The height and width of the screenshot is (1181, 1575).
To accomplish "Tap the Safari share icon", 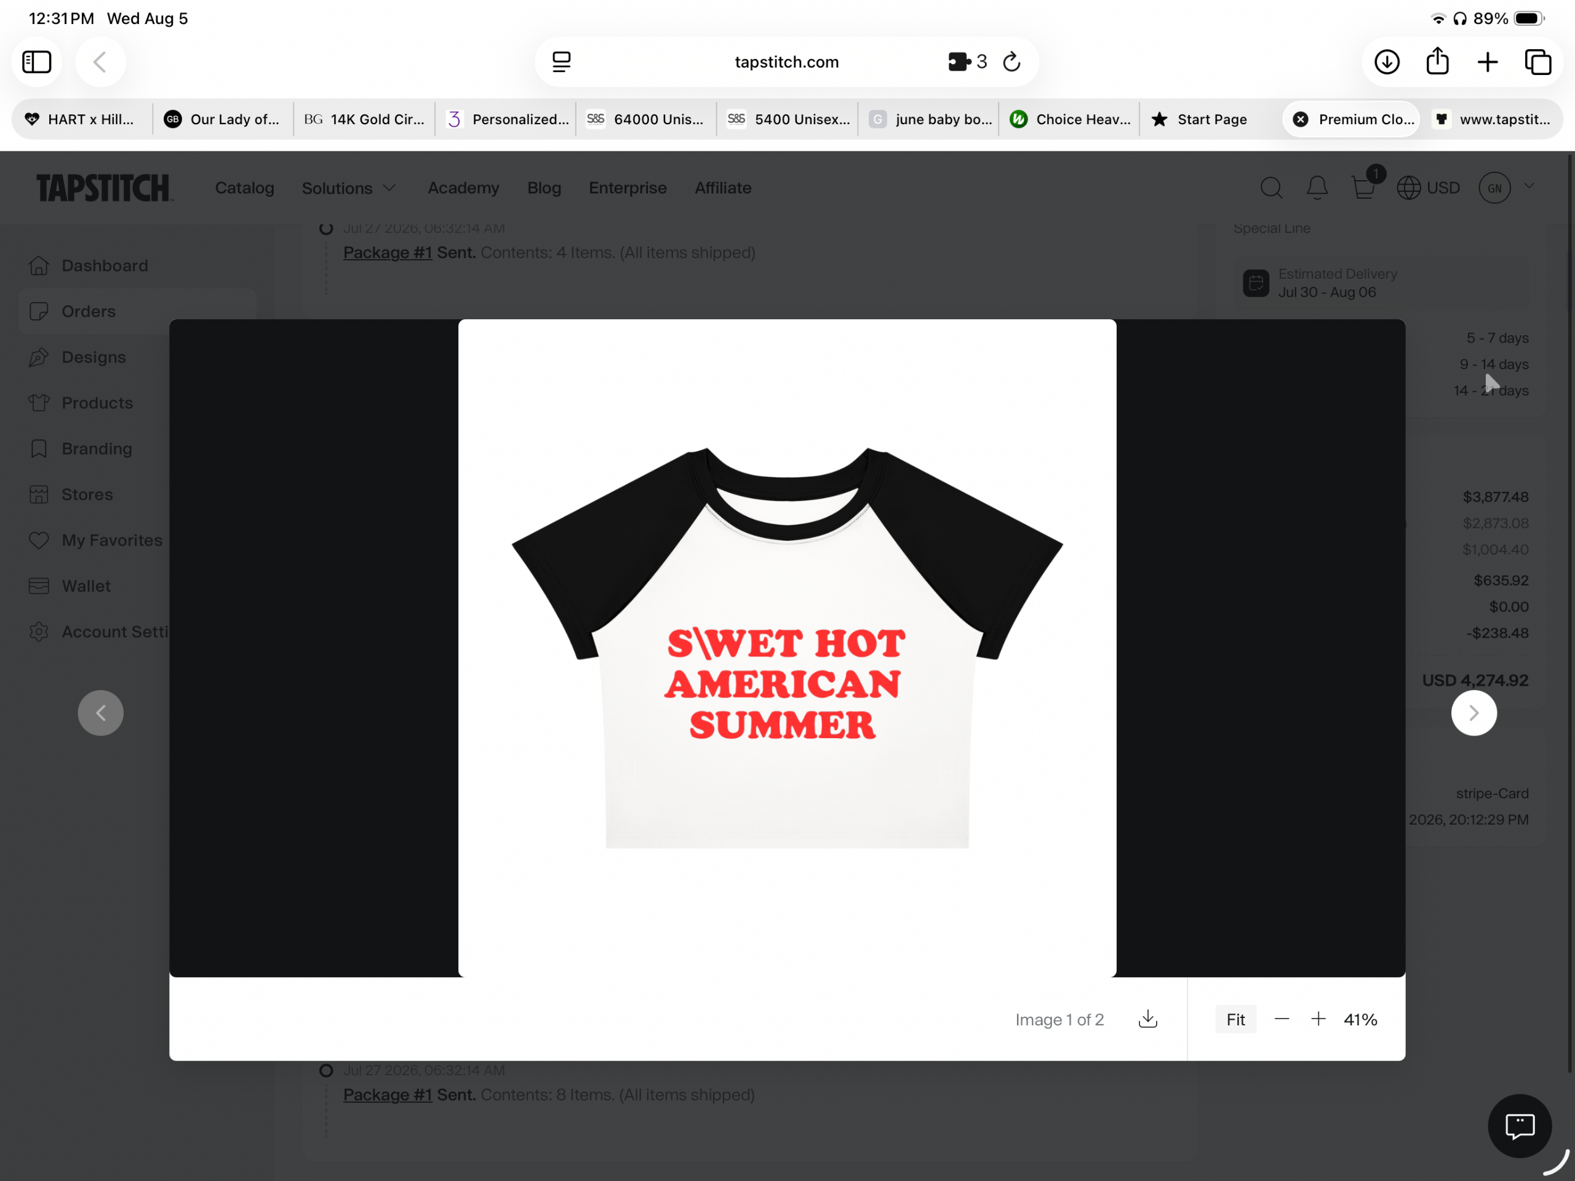I will [1438, 62].
